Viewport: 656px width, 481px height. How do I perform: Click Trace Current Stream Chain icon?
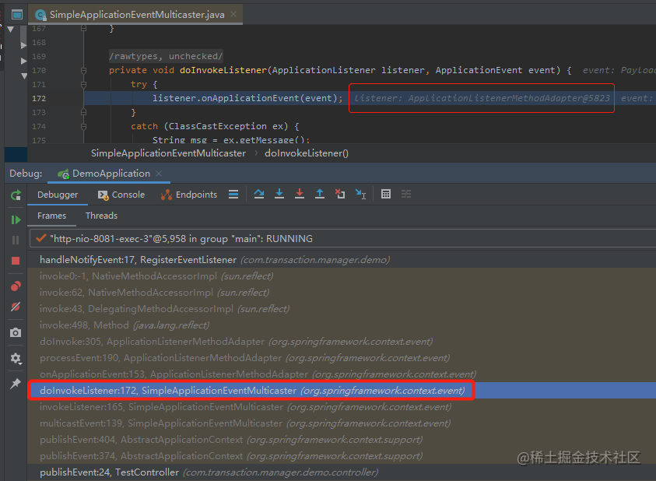[406, 194]
